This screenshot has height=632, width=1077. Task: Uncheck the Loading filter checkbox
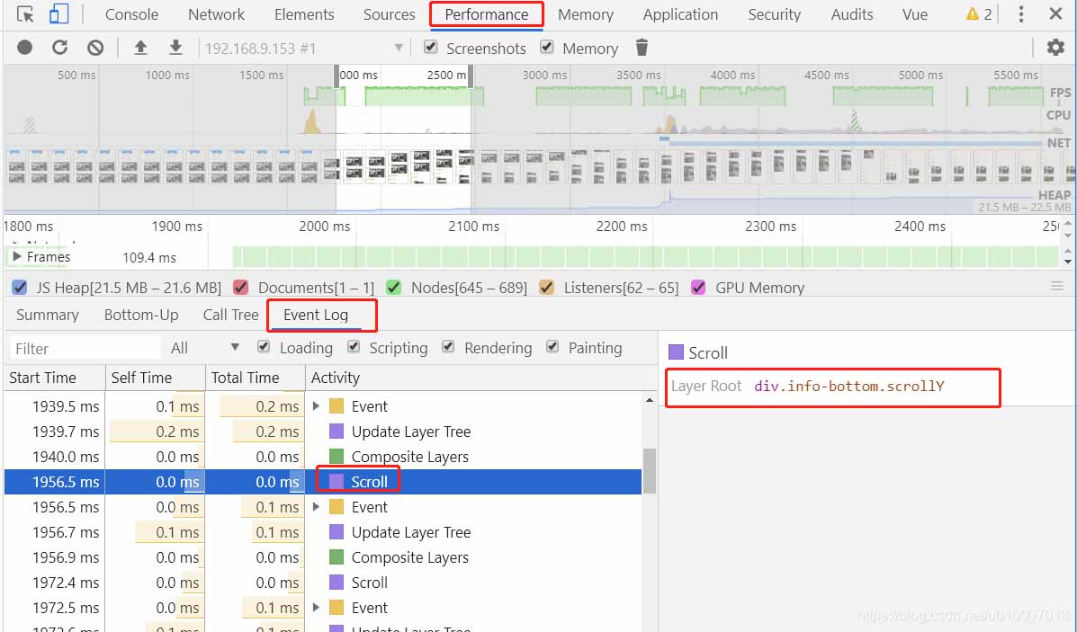(264, 347)
